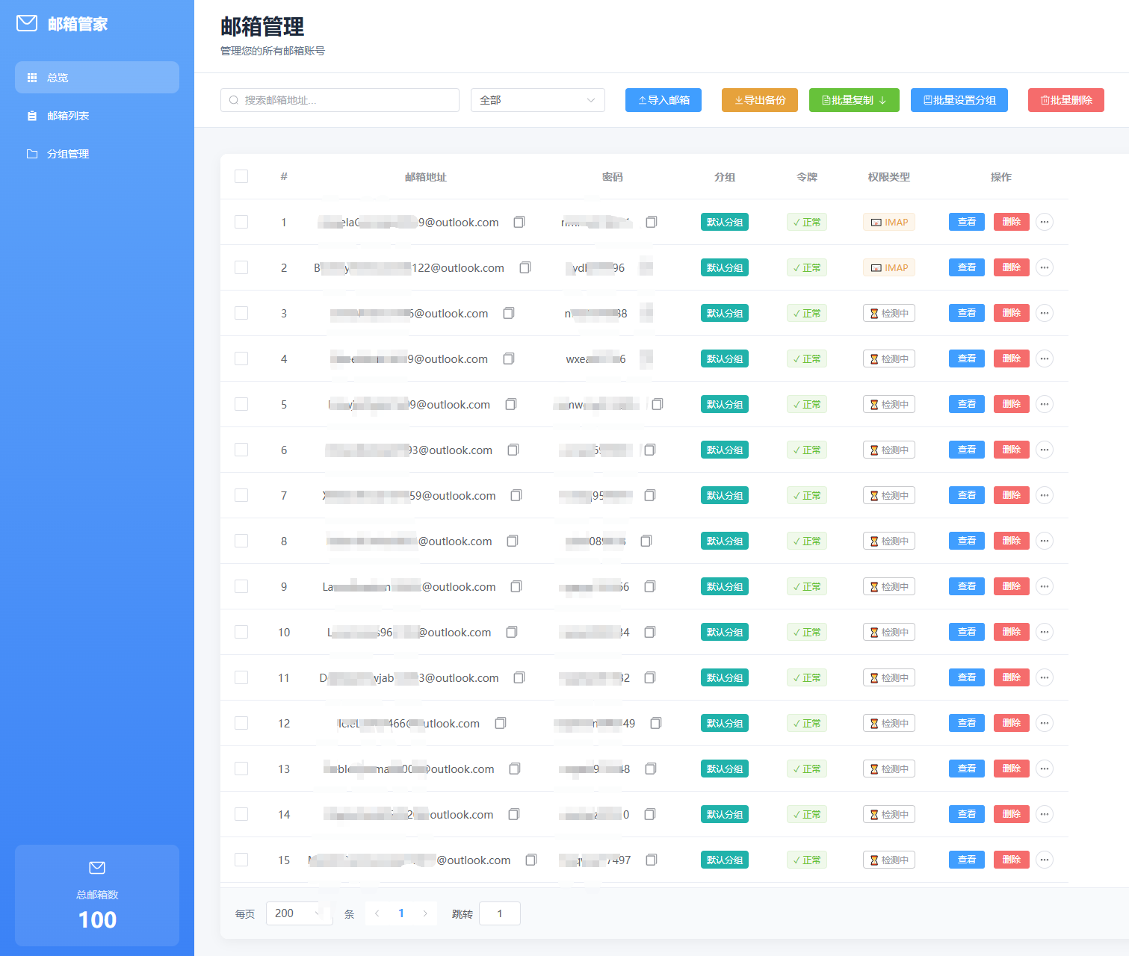Open more options for row 4

click(1045, 358)
